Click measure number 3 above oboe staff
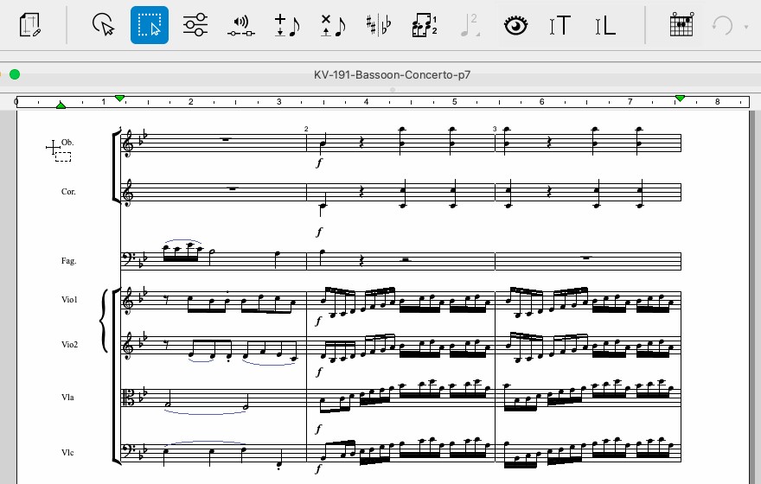The width and height of the screenshot is (761, 484). coord(495,129)
